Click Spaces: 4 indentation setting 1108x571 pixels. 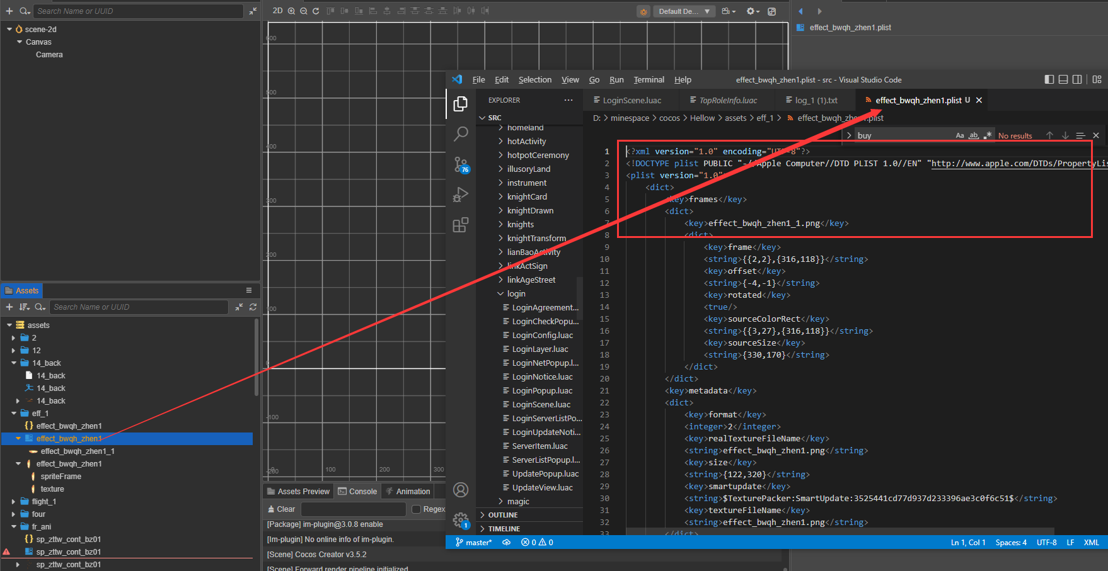[1011, 543]
